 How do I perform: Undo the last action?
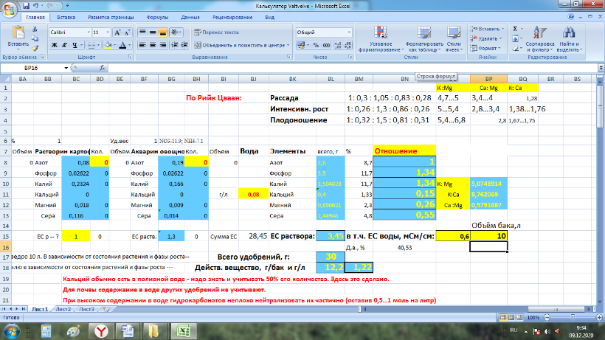coord(36,6)
